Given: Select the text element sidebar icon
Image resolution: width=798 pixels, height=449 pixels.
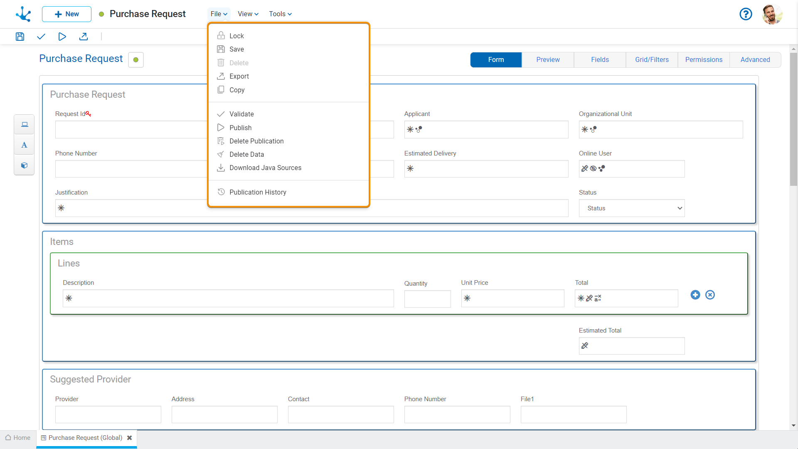Looking at the screenshot, I should (25, 145).
